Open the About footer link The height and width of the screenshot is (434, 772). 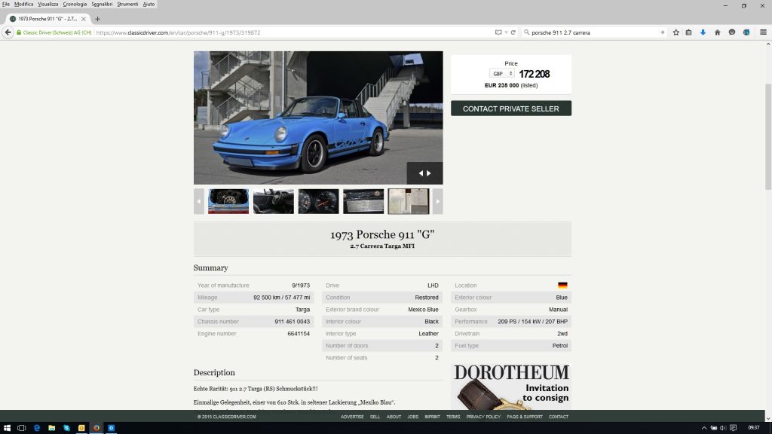394,417
